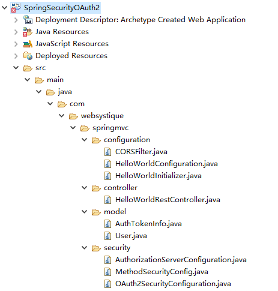Click the User.java file icon
Image resolution: width=278 pixels, height=291 pixels.
pos(107,236)
